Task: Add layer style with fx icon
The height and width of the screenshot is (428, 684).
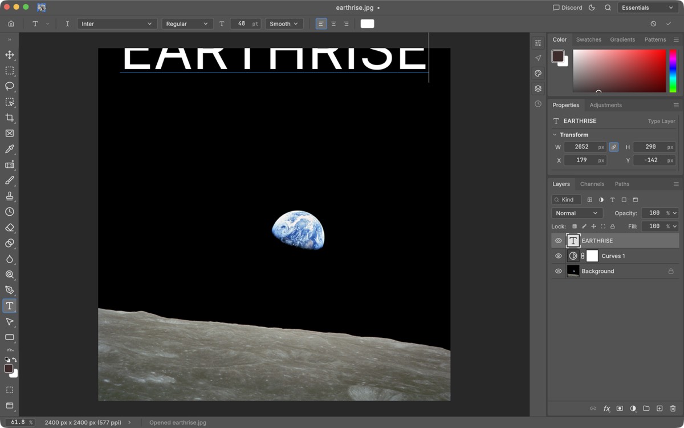Action: [606, 409]
